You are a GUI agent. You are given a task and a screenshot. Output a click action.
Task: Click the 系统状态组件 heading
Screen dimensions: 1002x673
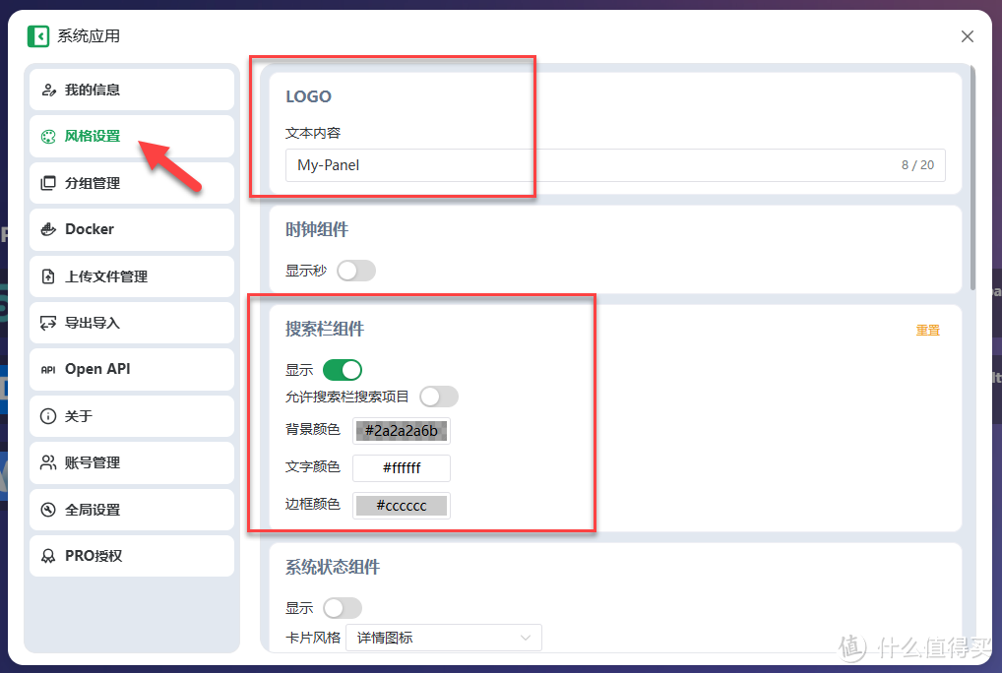[x=333, y=567]
